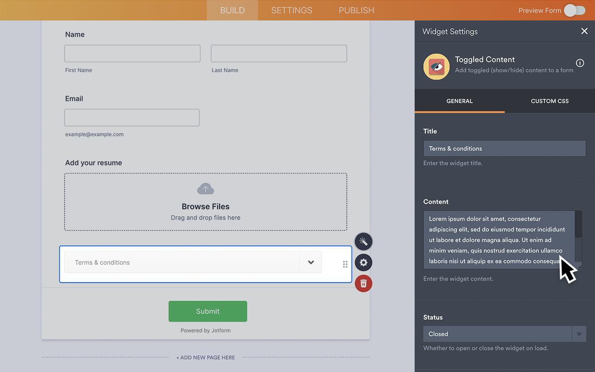The image size is (595, 372).
Task: Click the green Submit button
Action: coord(207,311)
